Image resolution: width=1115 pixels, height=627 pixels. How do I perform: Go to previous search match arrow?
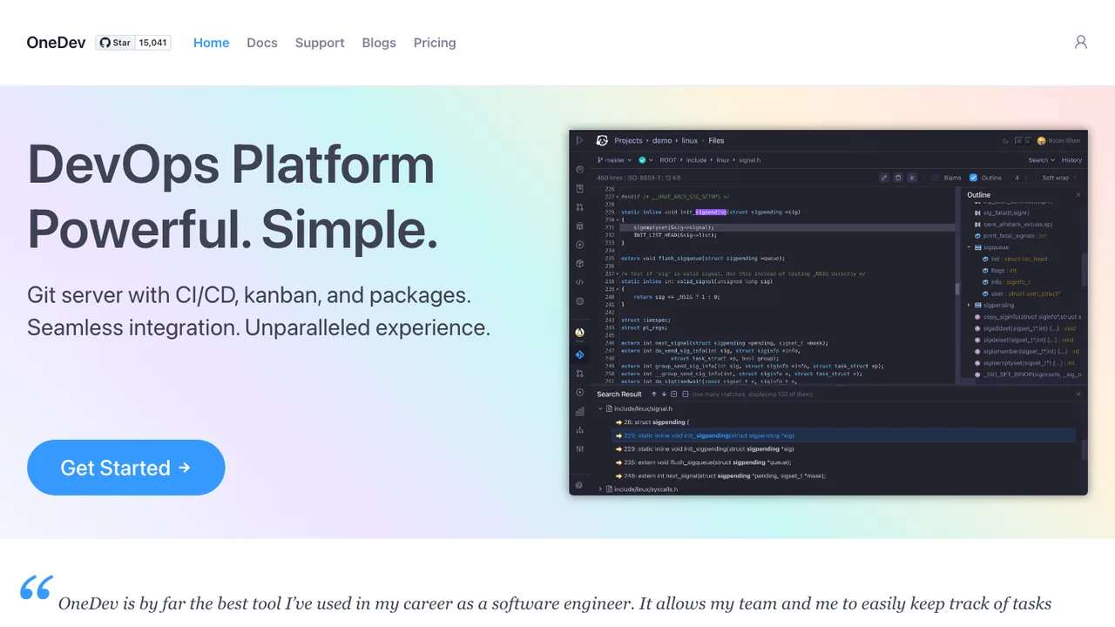coord(653,394)
